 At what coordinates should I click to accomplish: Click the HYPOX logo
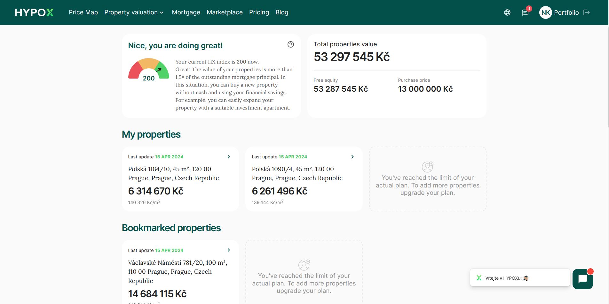(x=34, y=12)
